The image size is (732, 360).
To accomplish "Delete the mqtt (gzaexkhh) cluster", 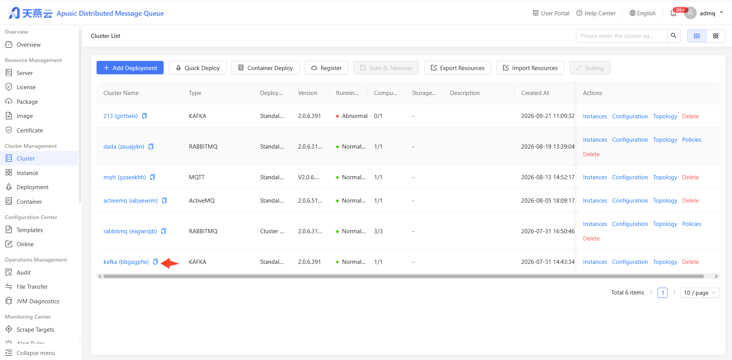I will click(x=690, y=177).
